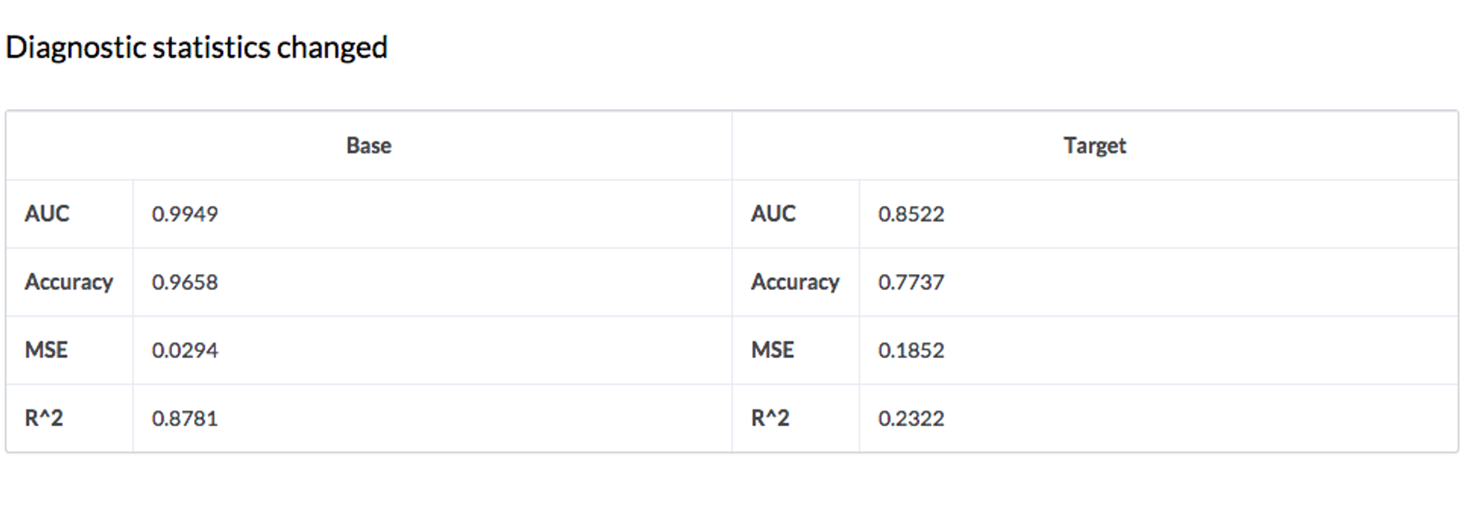Click the Target AUC value 0.8522
Viewport: 1468px width, 510px height.
[x=911, y=214]
